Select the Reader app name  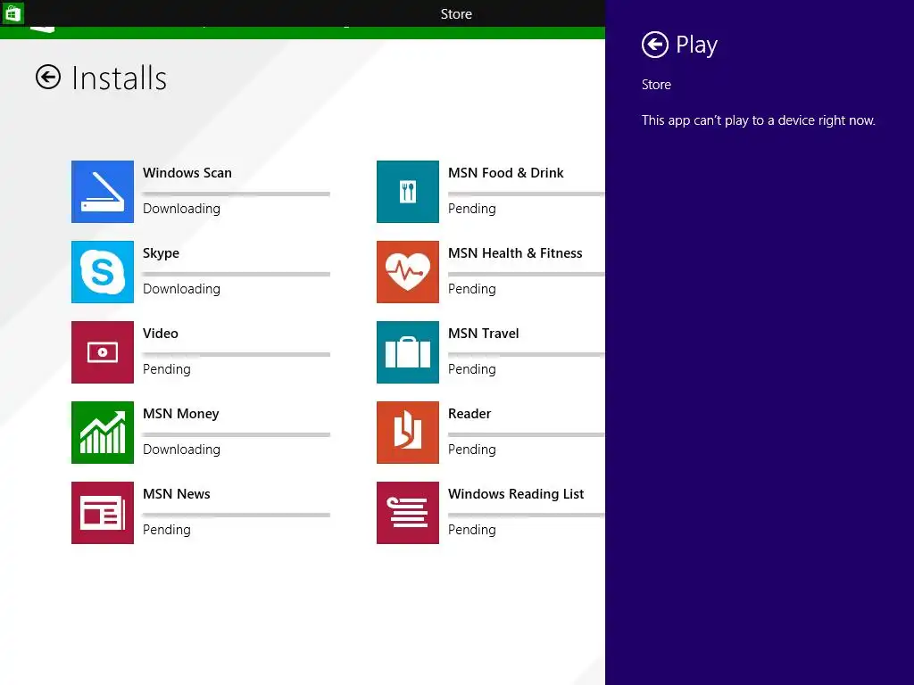click(469, 414)
